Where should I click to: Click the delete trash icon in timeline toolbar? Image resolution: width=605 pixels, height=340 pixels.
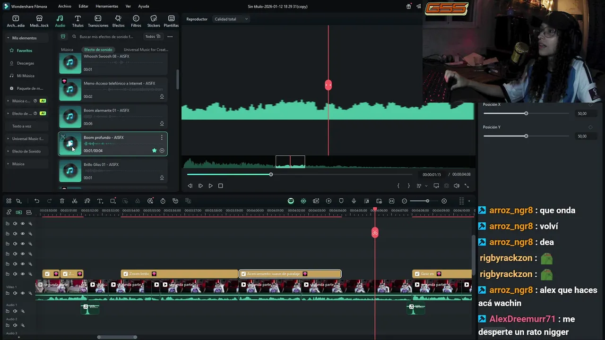tap(62, 201)
